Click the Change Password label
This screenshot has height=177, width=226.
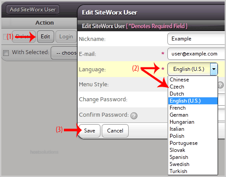click(x=103, y=100)
